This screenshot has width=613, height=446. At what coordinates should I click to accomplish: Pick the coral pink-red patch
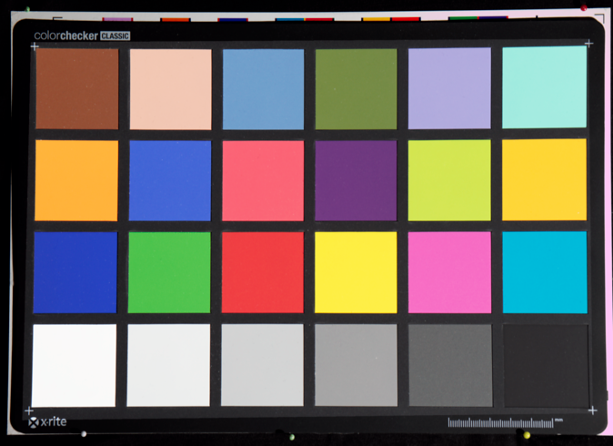(263, 181)
